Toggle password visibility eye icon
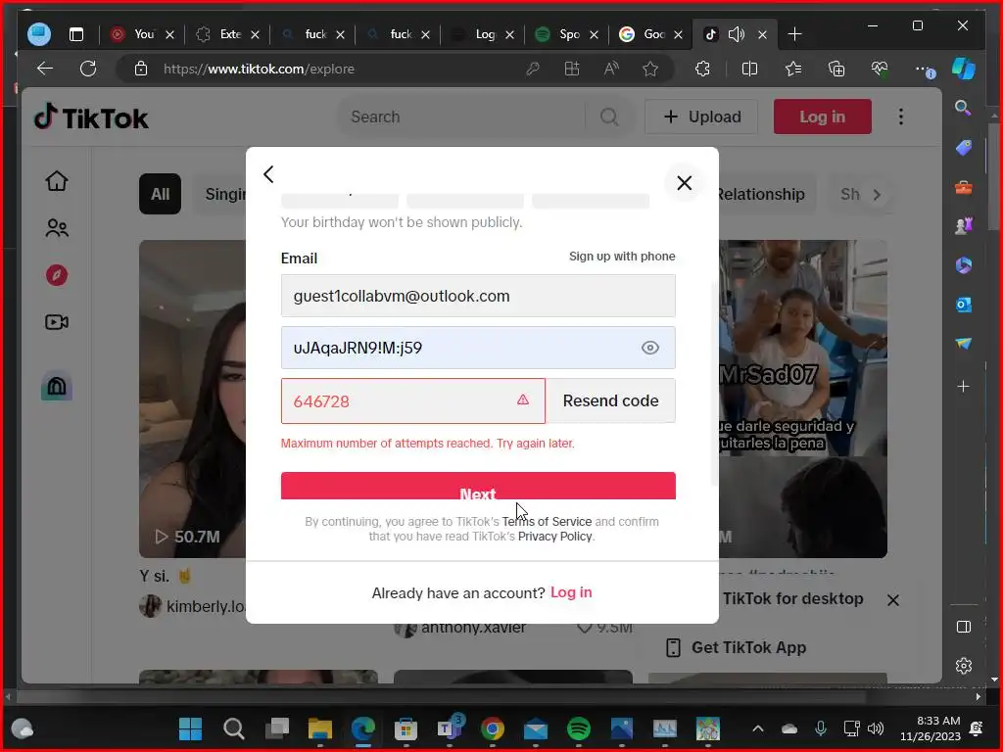Viewport: 1003px width, 752px height. [650, 348]
